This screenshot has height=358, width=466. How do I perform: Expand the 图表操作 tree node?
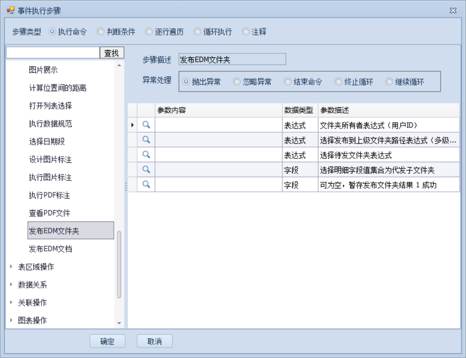tap(11, 321)
